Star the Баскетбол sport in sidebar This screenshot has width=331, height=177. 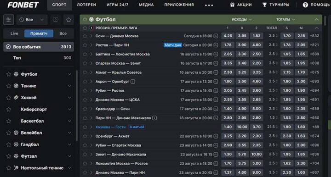tap(8, 121)
